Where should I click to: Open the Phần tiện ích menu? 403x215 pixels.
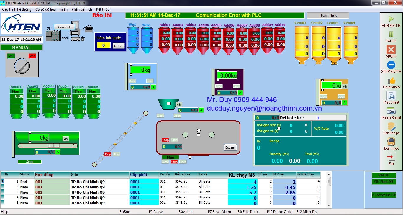tap(82, 9)
